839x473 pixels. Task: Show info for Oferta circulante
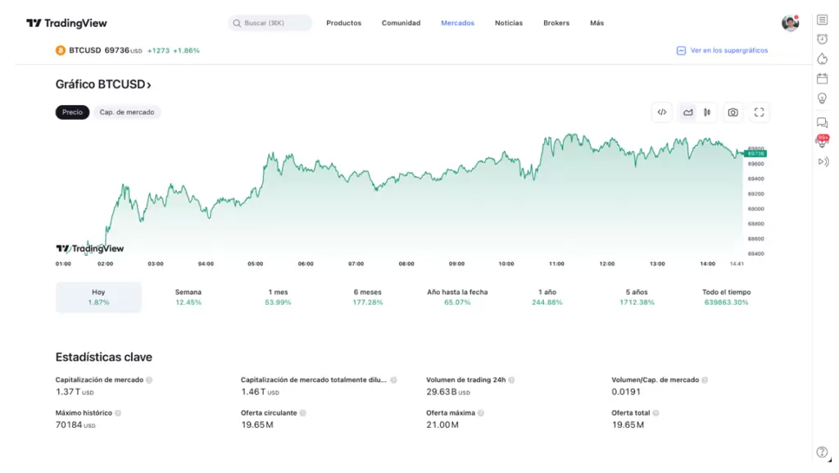pos(303,413)
